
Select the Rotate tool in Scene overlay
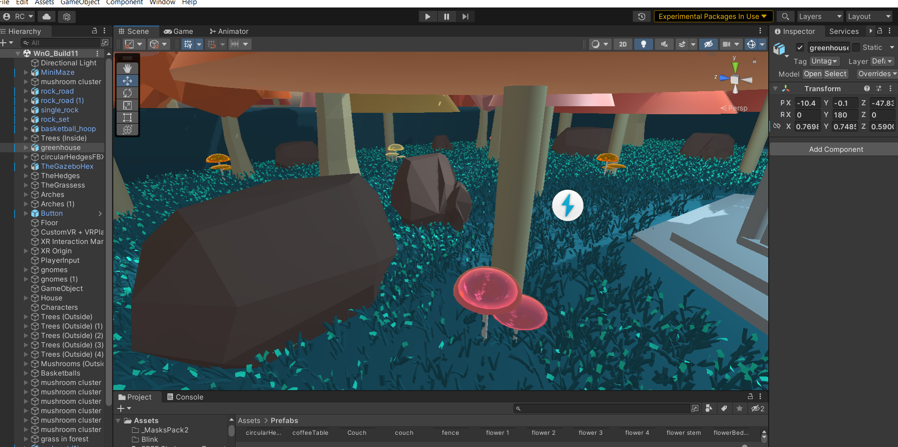[x=127, y=93]
